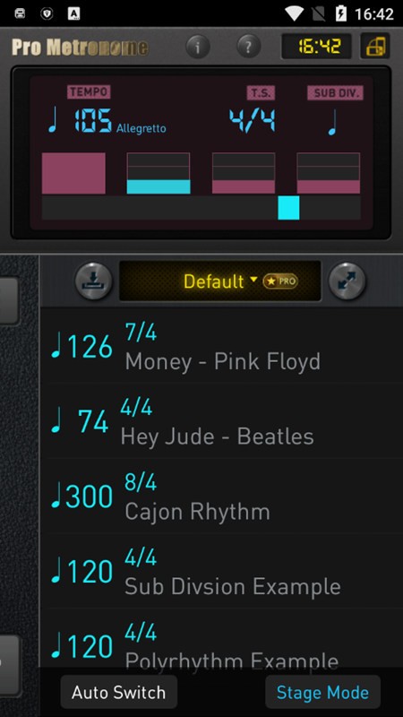Tap the sub division note icon
403x717 pixels.
coord(334,122)
